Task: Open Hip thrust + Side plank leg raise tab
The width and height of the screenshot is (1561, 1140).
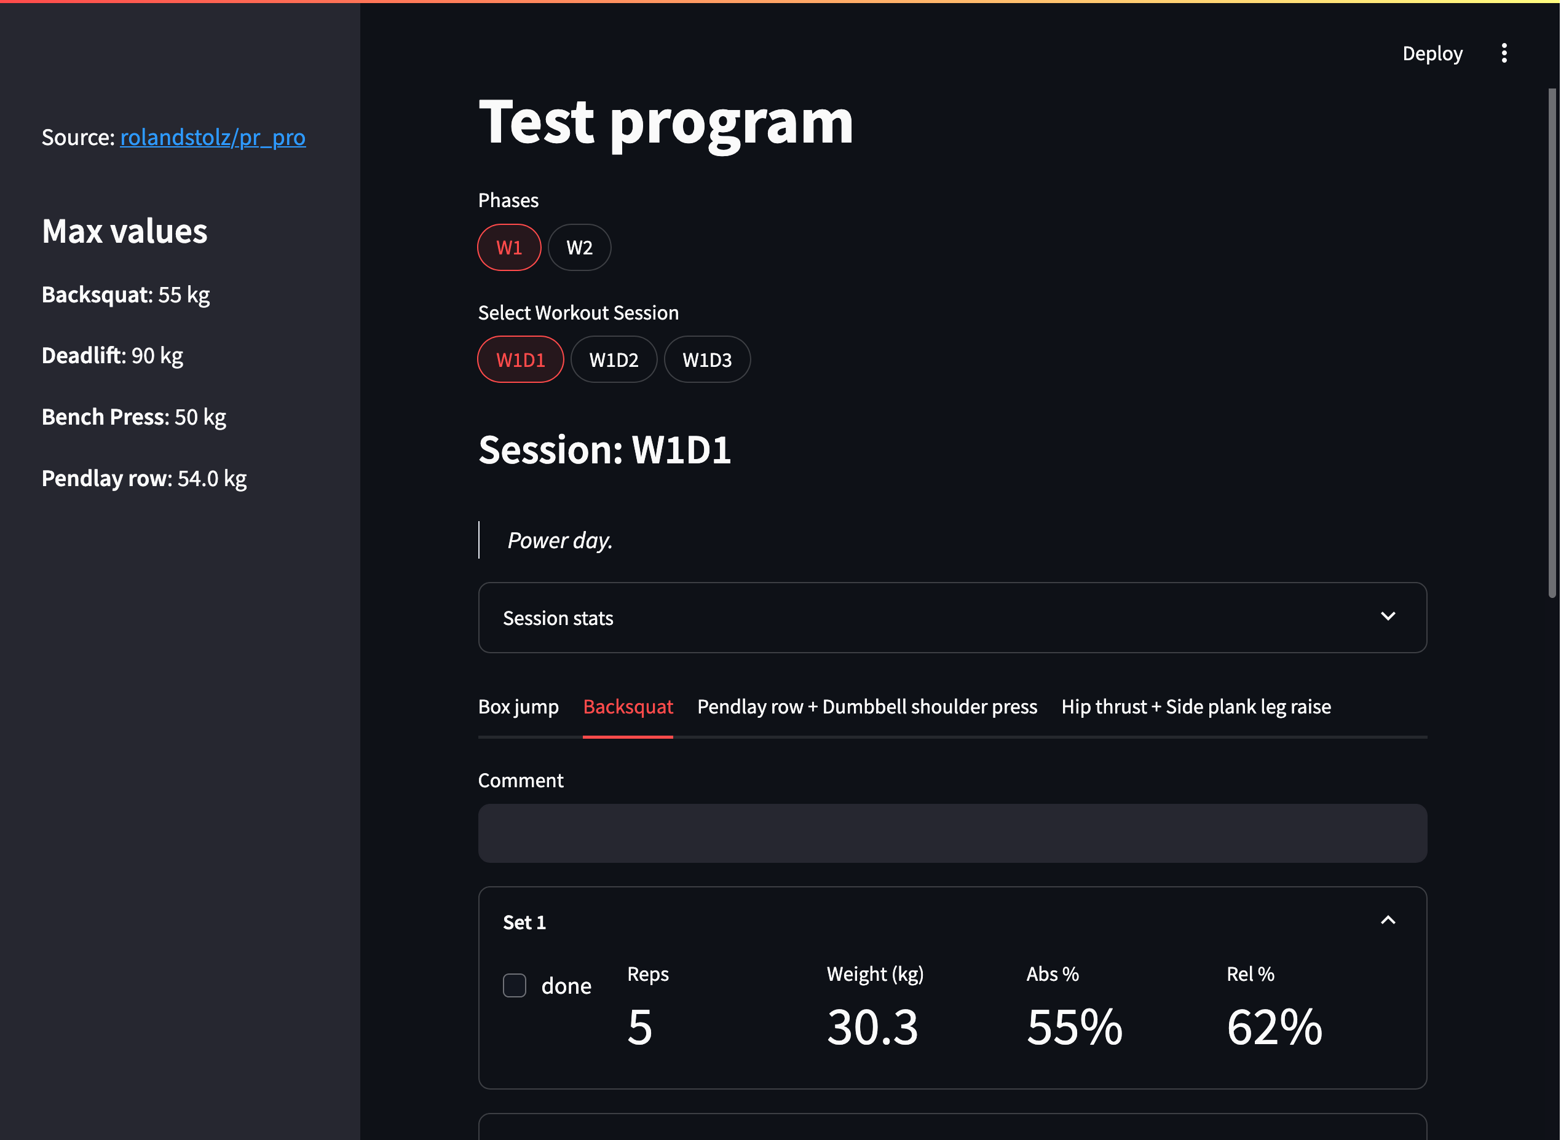Action: (x=1196, y=707)
